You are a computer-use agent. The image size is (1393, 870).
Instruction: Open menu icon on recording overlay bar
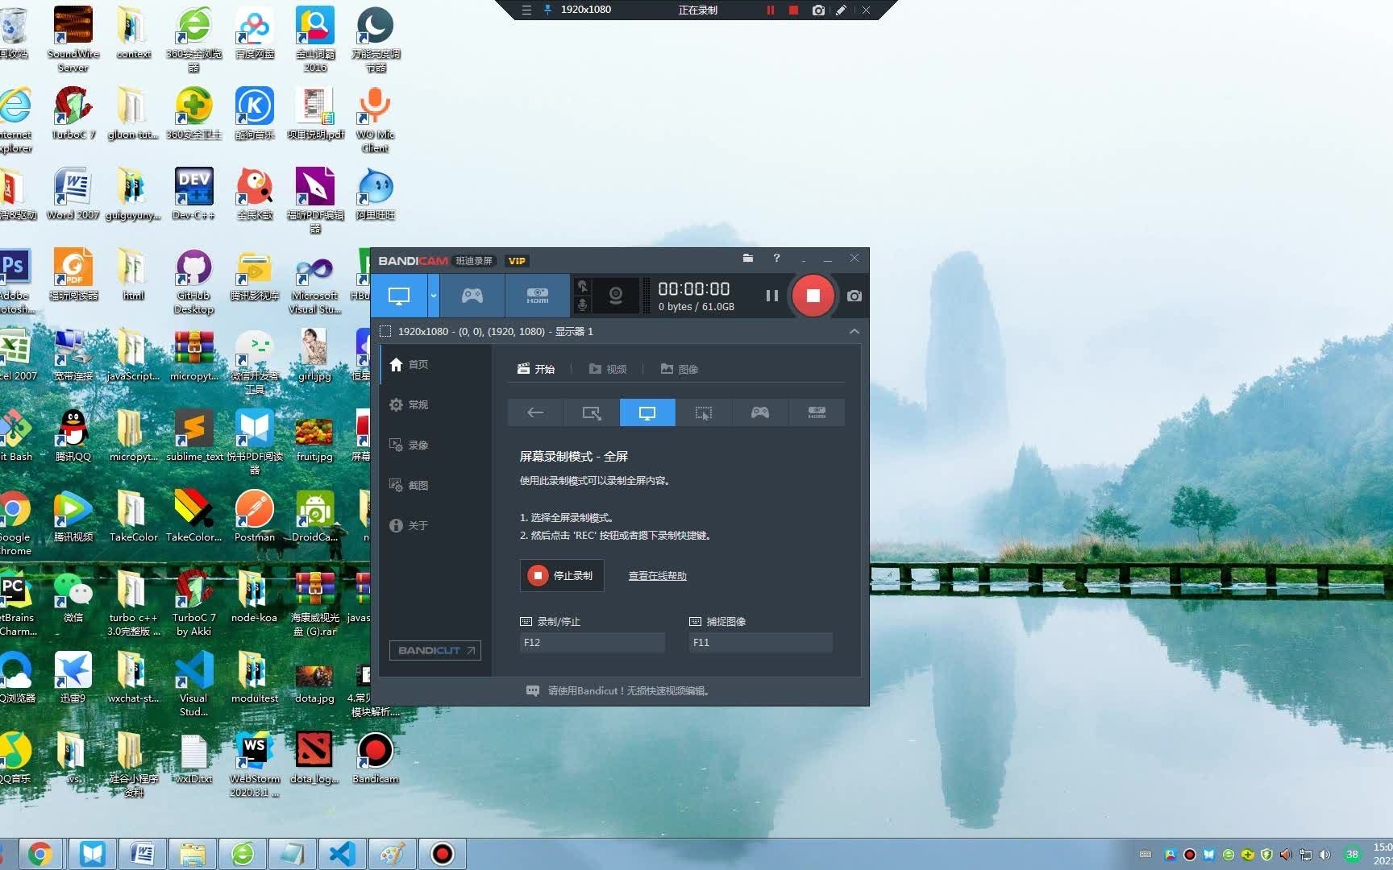click(526, 10)
